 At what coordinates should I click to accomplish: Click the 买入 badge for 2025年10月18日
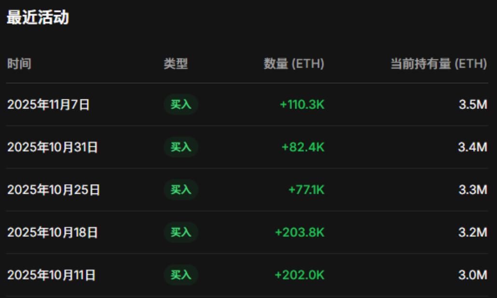click(181, 232)
